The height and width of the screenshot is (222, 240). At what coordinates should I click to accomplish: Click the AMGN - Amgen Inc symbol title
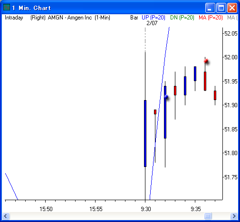point(70,18)
